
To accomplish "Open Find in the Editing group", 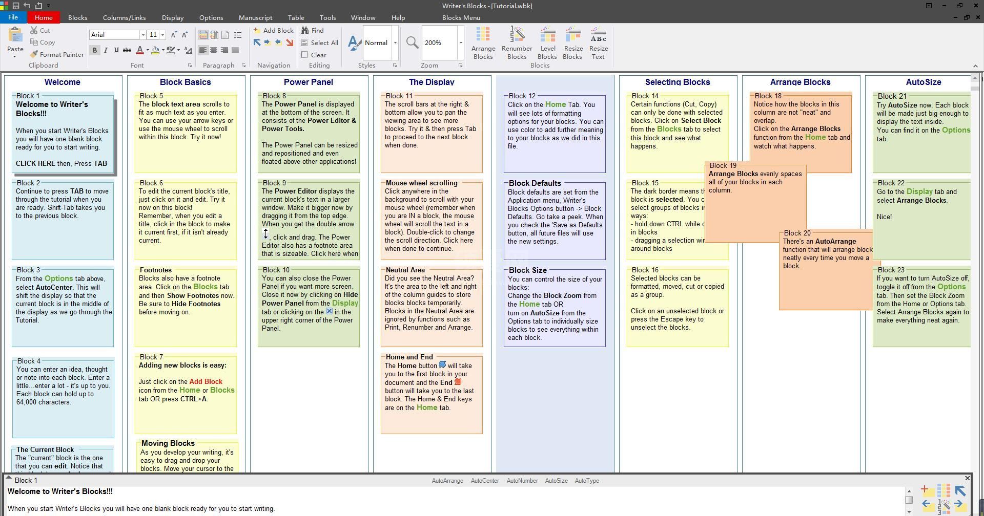I will [x=313, y=30].
